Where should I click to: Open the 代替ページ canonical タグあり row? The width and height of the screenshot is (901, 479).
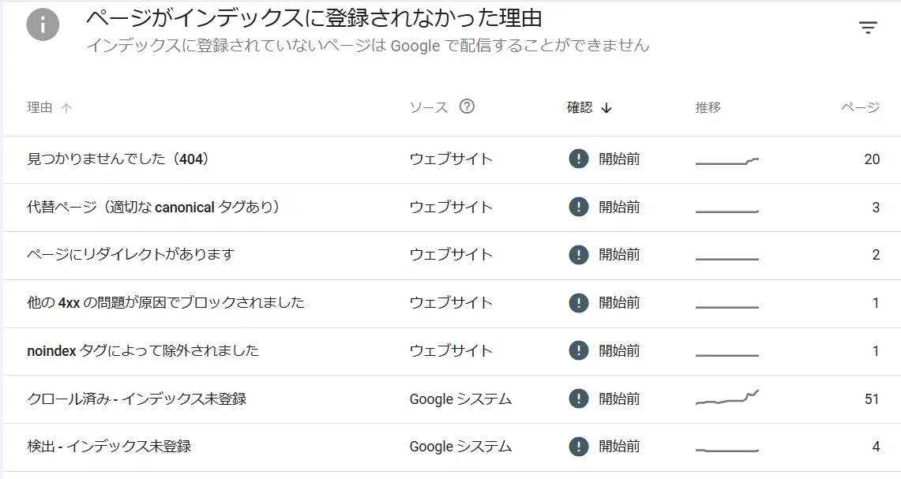(453, 208)
